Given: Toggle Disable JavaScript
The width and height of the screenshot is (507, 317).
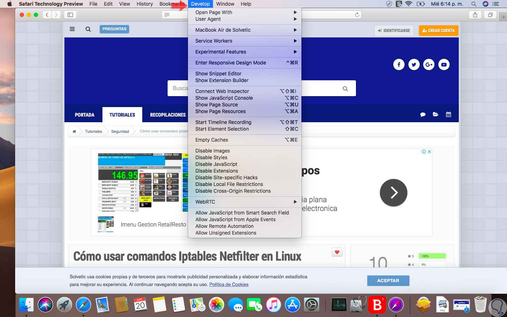Looking at the screenshot, I should pos(245,164).
